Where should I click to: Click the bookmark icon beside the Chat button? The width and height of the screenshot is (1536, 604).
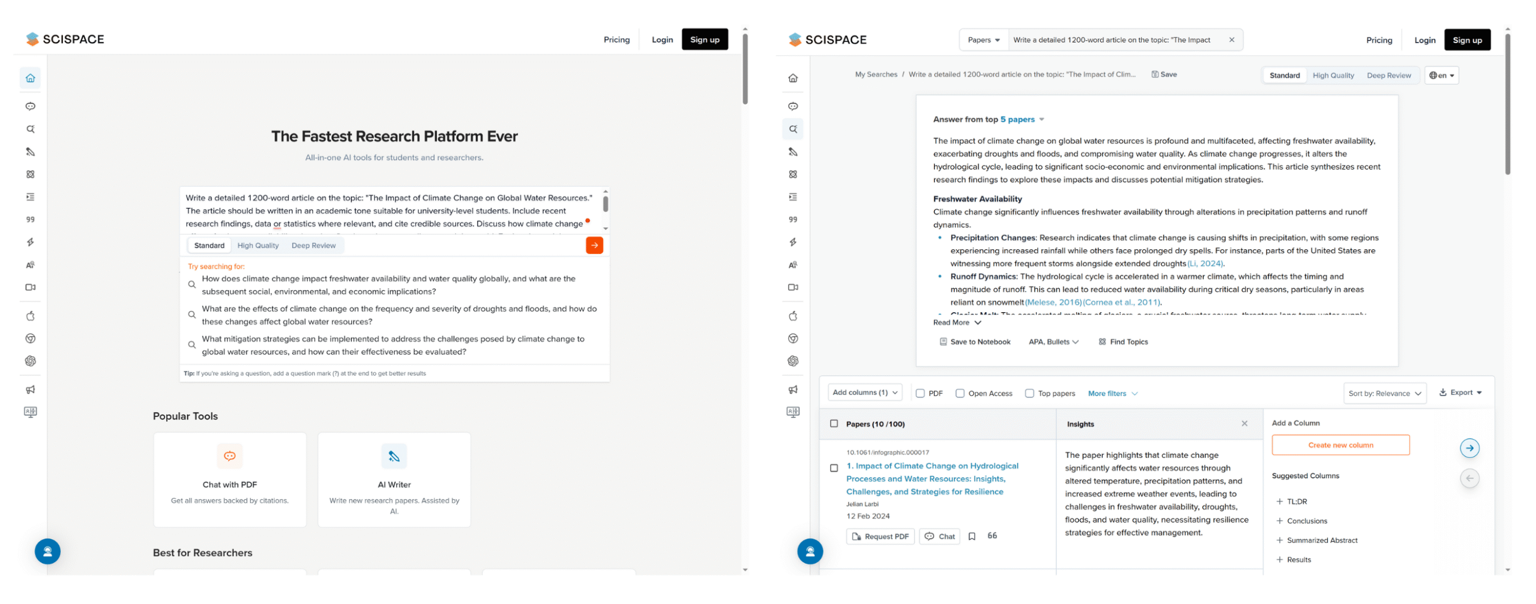click(971, 536)
